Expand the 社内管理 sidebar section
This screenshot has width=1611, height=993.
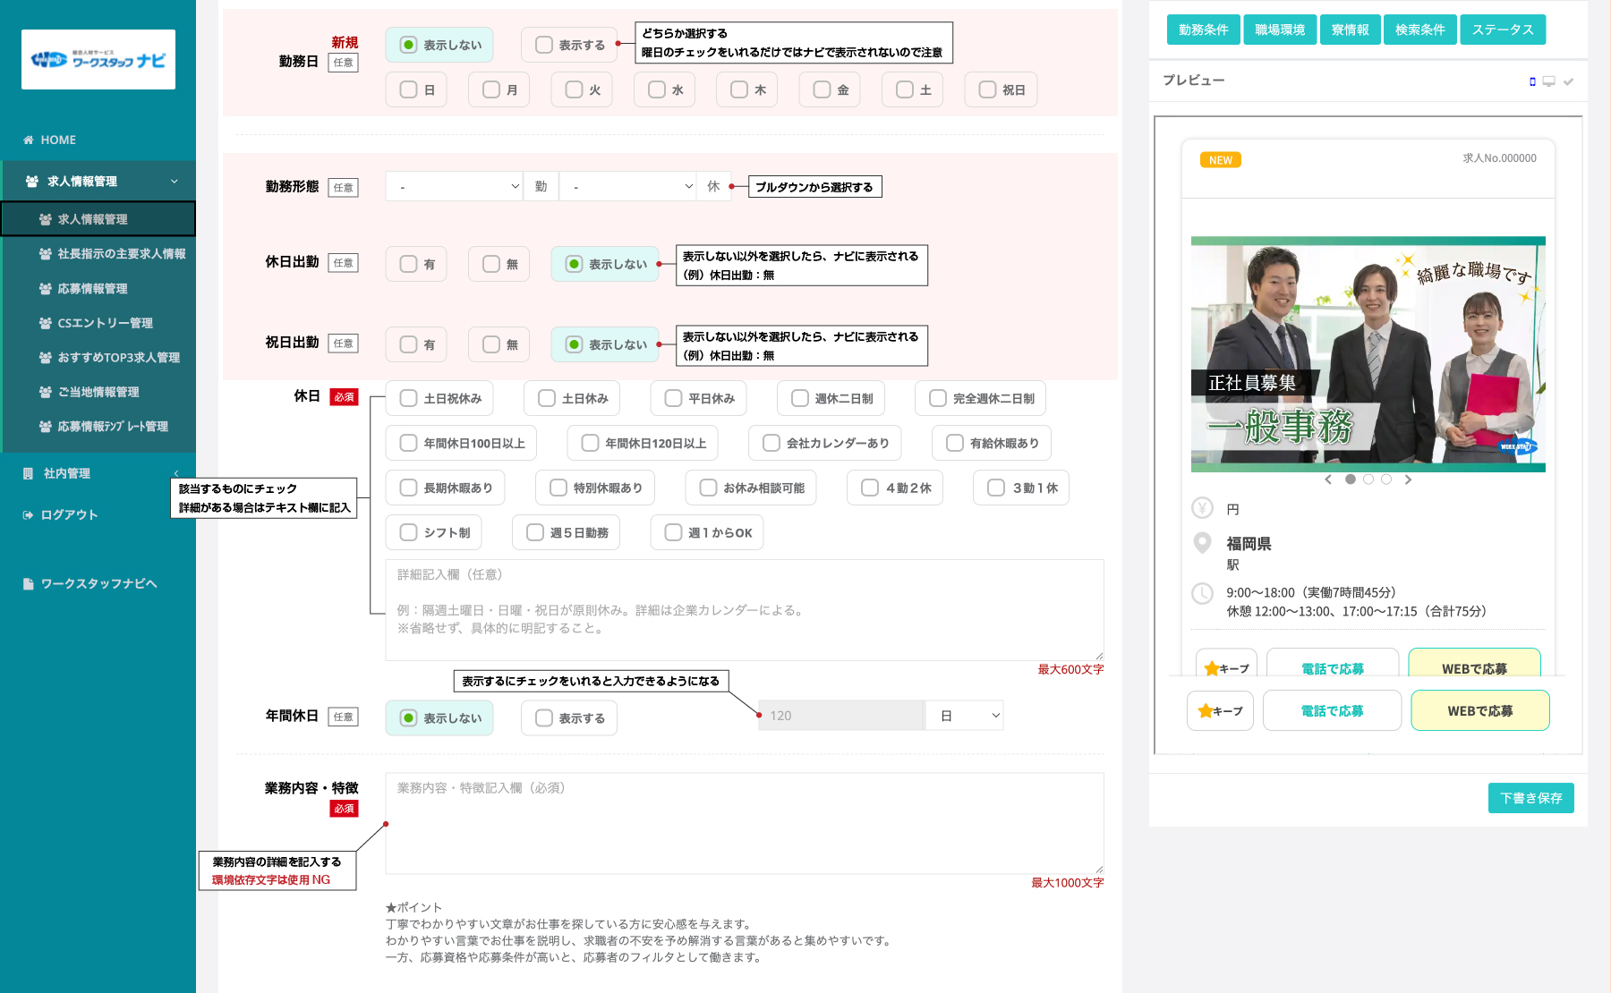tap(98, 473)
